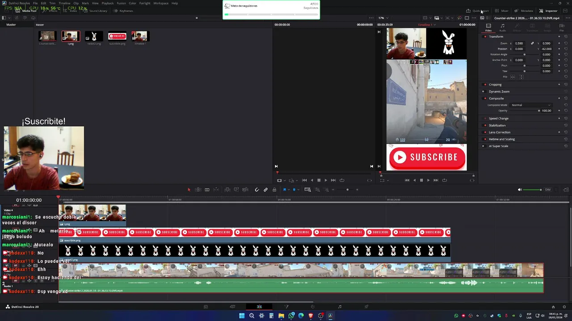Expand the Speed Change section
Viewport: 572px width, 321px height.
click(498, 118)
